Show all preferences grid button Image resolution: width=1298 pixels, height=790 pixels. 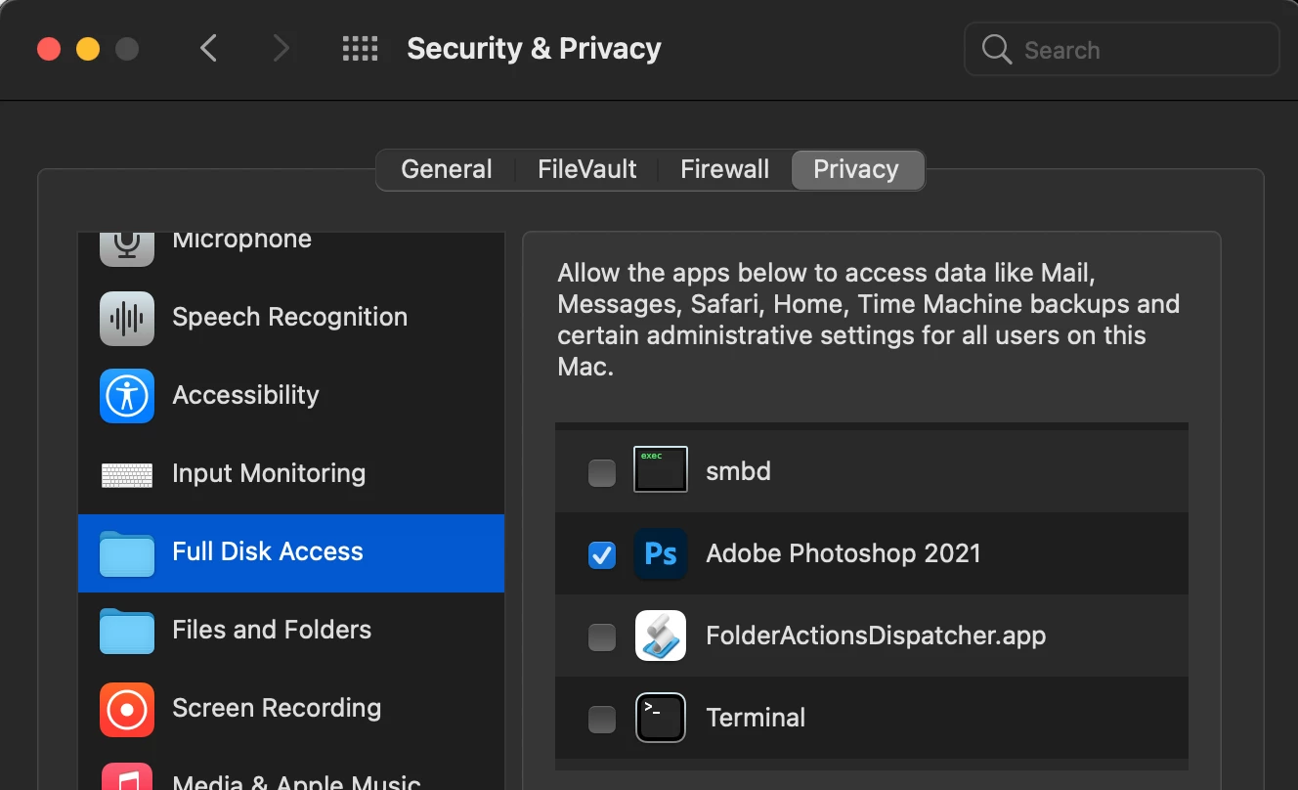(360, 49)
